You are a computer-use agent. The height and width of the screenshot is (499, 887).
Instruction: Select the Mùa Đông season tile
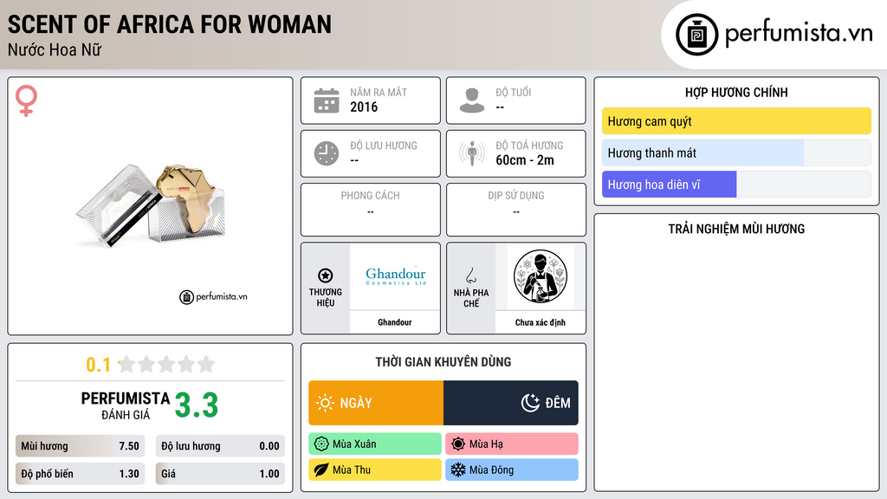(x=512, y=470)
